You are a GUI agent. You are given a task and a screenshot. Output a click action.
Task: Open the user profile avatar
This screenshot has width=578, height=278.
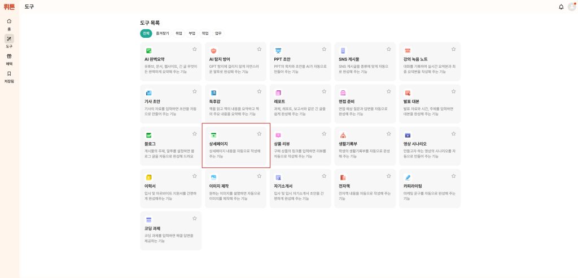pyautogui.click(x=571, y=7)
